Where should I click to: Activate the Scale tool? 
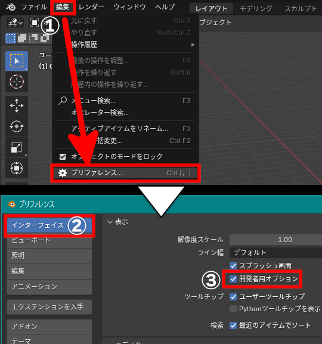[x=17, y=147]
